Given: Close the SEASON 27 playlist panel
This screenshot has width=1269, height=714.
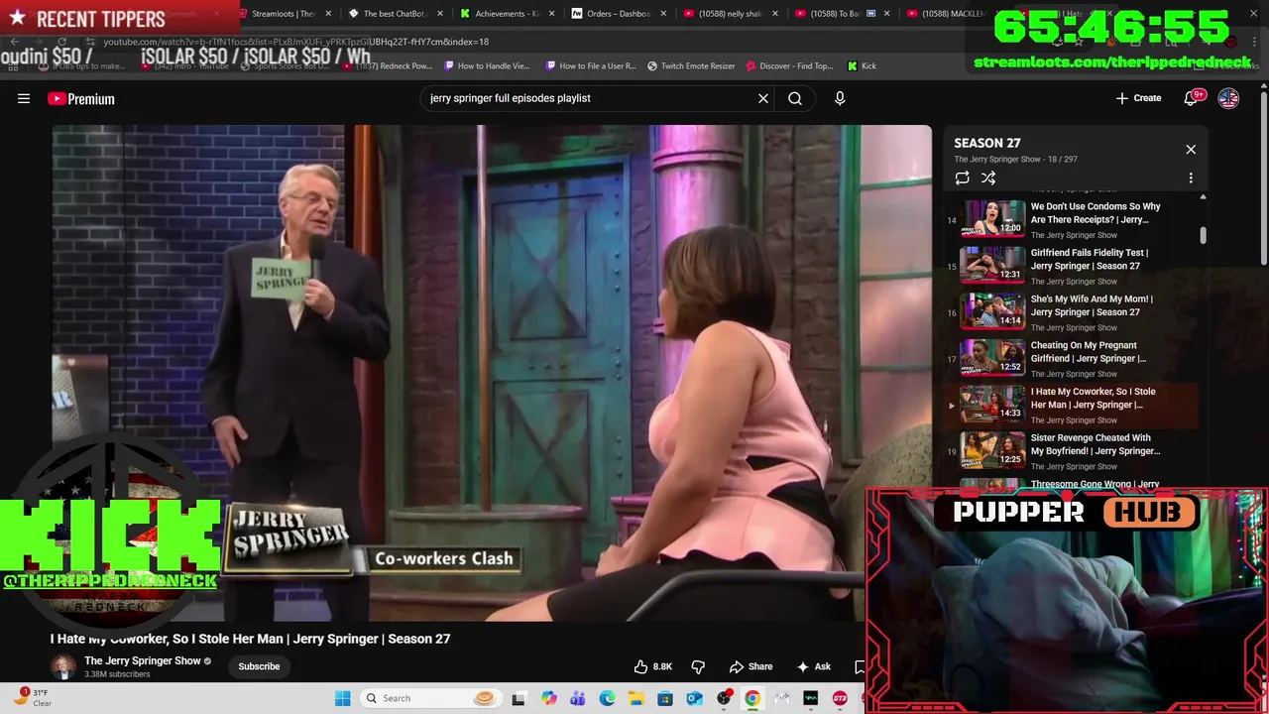Looking at the screenshot, I should 1191,149.
